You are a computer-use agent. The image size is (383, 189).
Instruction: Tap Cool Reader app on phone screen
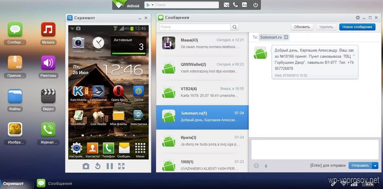98,118
